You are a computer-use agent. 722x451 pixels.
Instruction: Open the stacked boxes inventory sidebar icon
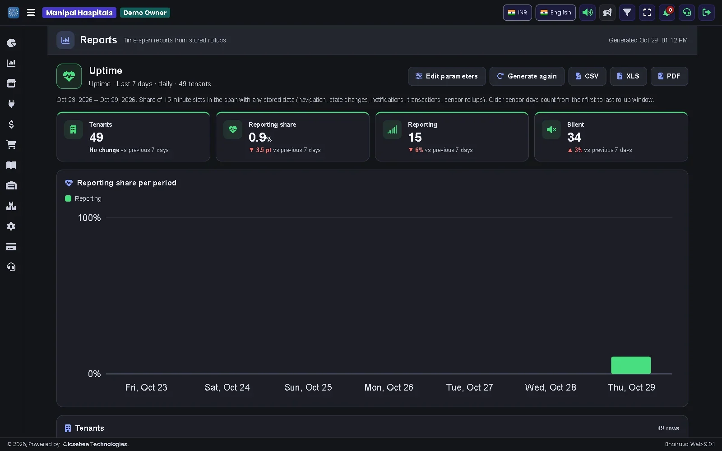click(11, 206)
